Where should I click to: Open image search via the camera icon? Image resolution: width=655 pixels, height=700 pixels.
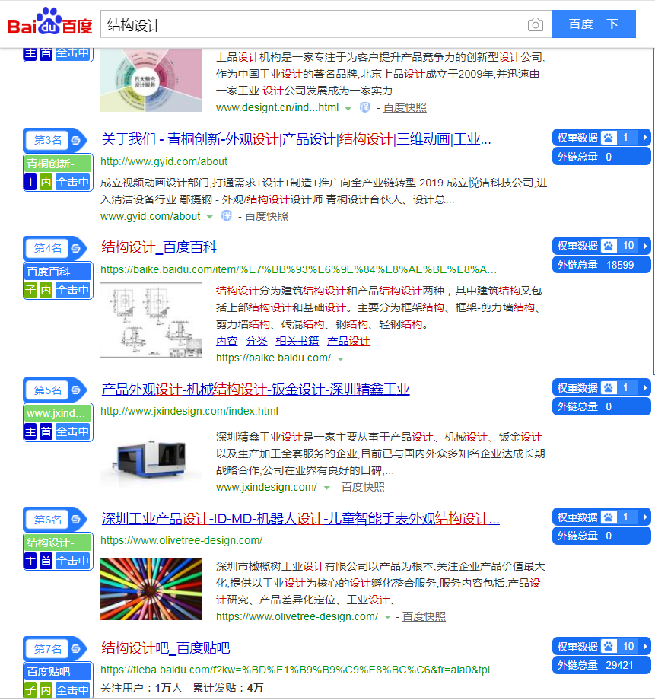(536, 24)
